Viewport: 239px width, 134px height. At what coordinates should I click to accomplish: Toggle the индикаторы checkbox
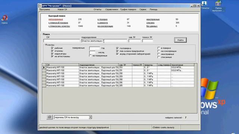tap(52, 54)
